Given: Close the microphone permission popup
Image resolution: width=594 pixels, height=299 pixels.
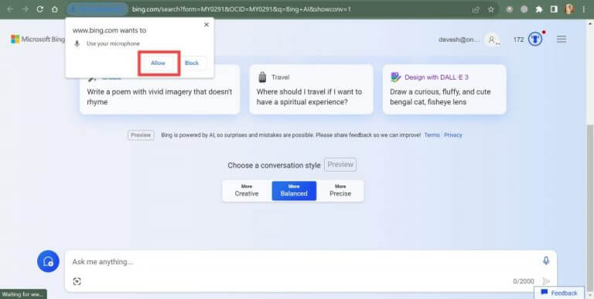Looking at the screenshot, I should [x=207, y=25].
